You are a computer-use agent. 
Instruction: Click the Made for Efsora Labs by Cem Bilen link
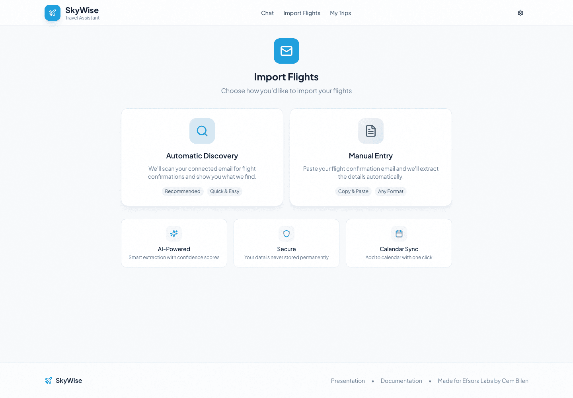[x=483, y=381]
